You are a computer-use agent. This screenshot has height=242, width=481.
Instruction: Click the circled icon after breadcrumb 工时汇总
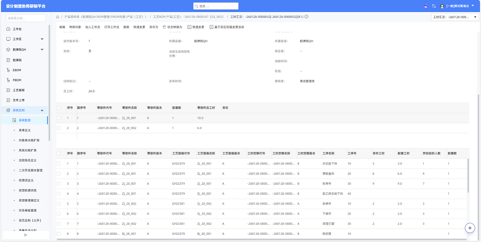pyautogui.click(x=306, y=17)
